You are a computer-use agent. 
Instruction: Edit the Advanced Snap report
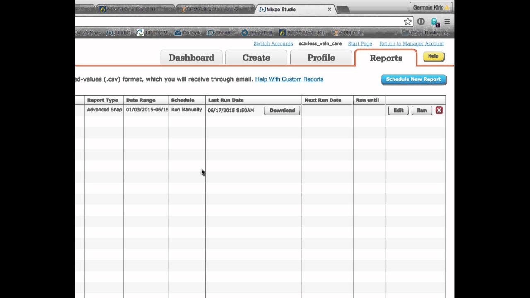point(398,111)
